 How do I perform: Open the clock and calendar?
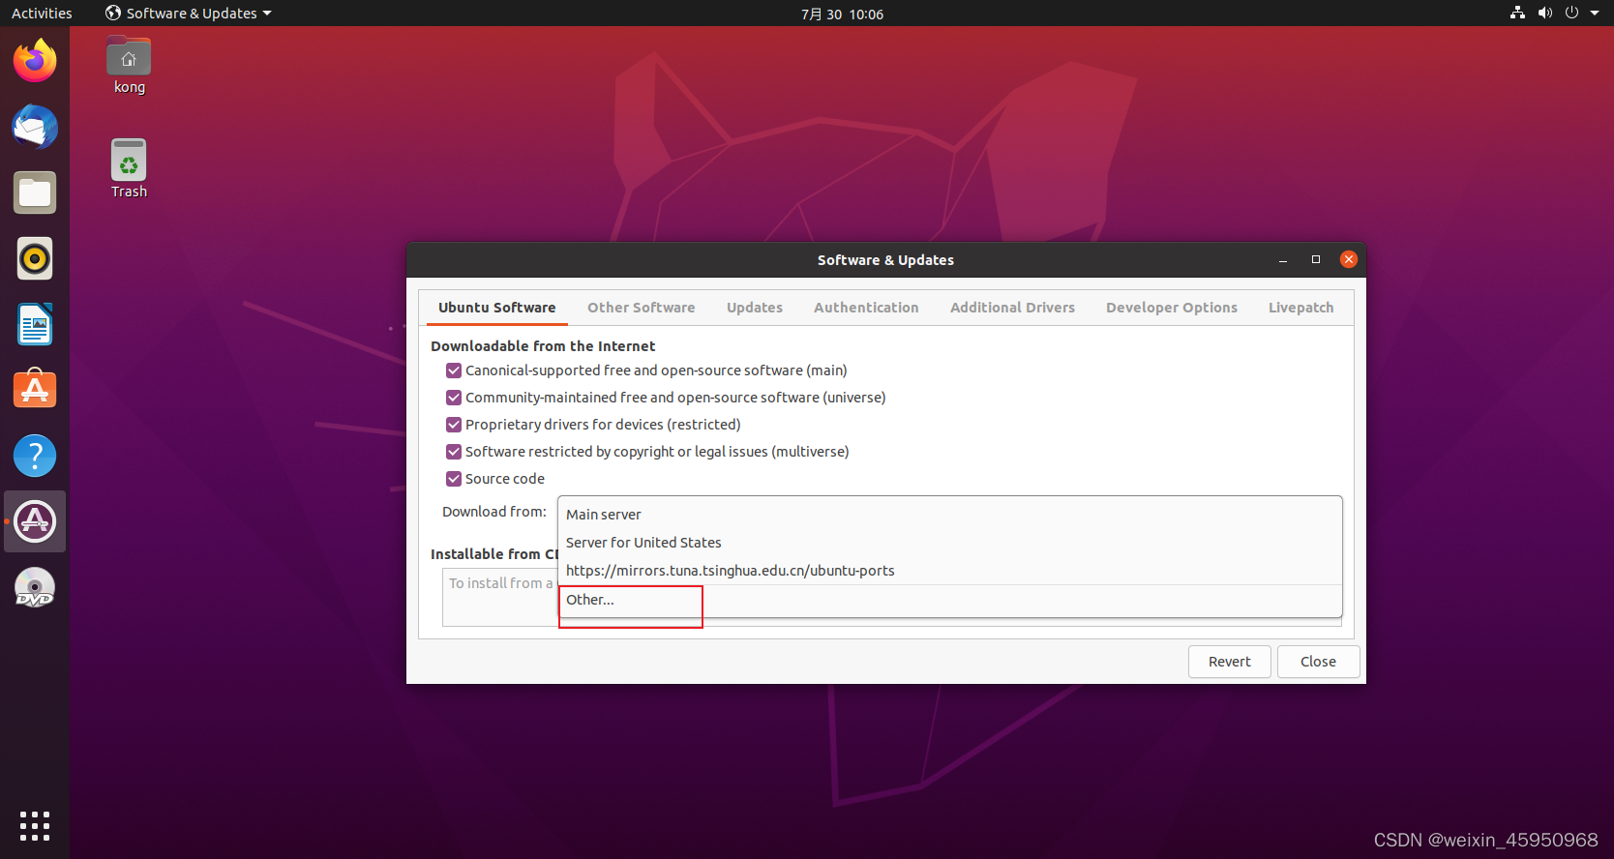842,14
